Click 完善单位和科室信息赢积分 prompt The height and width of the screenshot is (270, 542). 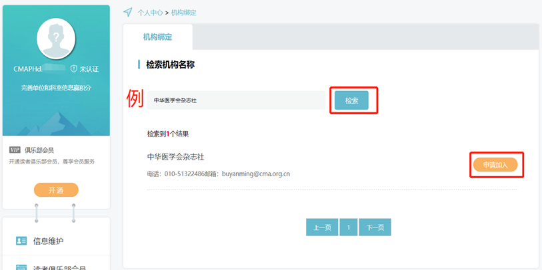(x=56, y=88)
